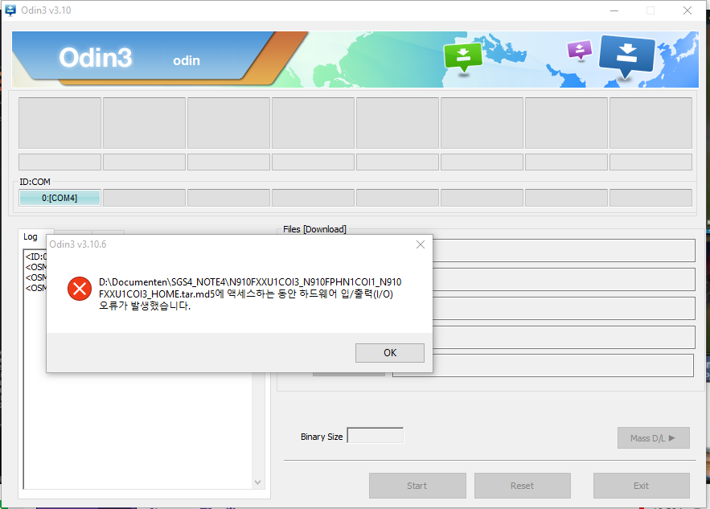Viewport: 710px width, 509px height.
Task: Click the purple download balloon icon on map
Action: coord(579,50)
